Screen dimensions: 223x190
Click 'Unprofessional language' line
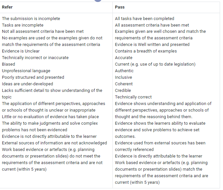click(26, 71)
